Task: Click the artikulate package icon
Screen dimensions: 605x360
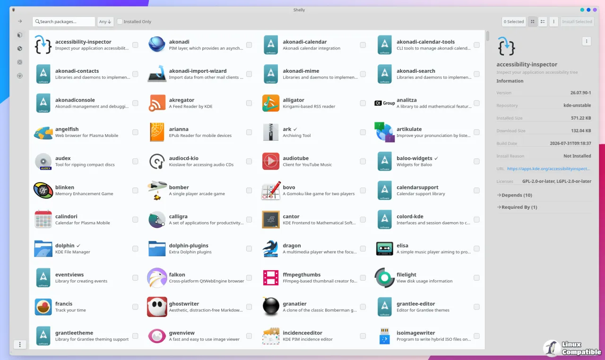Action: pos(385,132)
